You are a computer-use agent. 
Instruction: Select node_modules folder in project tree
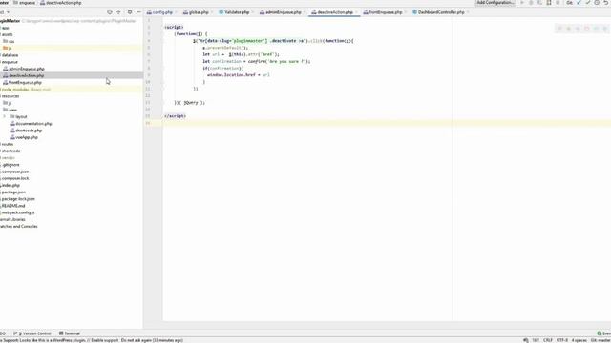(x=15, y=90)
